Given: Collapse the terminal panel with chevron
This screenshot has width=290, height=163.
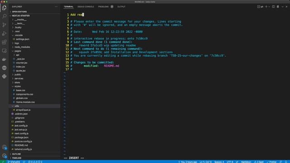Looking at the screenshot, I should coord(282,7).
